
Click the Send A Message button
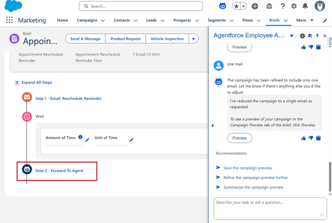pos(85,39)
